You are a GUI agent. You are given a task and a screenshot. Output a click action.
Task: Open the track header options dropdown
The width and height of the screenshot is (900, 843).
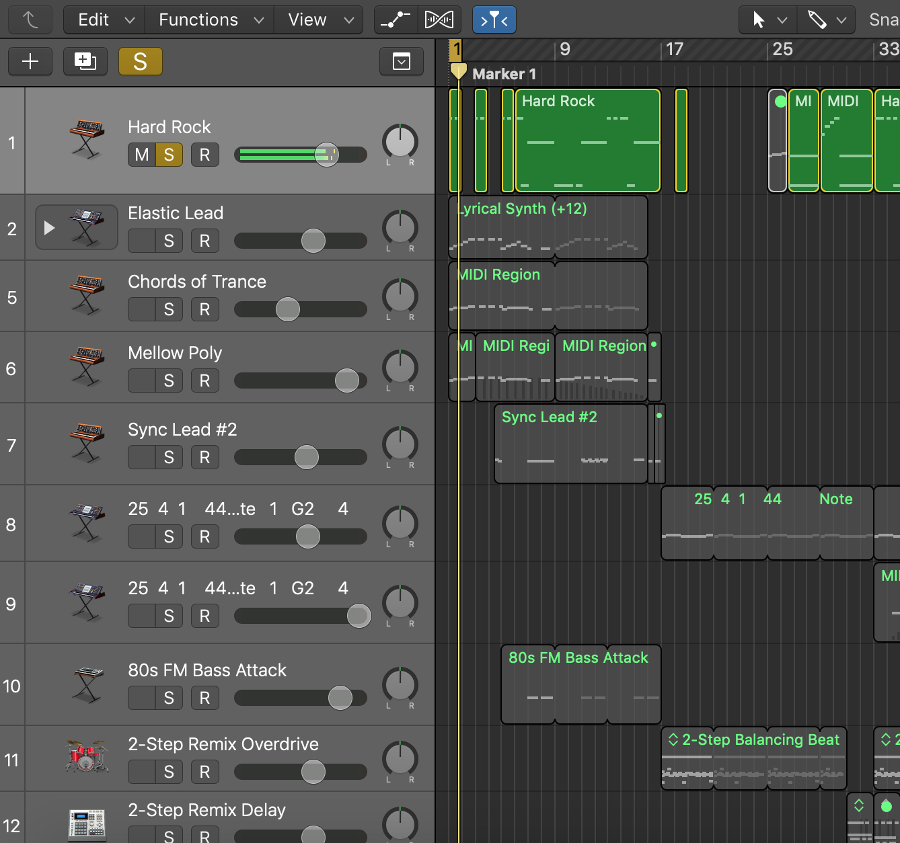click(402, 62)
